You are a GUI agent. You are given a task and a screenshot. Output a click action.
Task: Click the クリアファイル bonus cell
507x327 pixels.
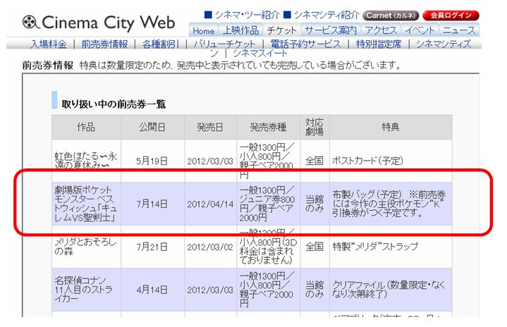pyautogui.click(x=391, y=289)
